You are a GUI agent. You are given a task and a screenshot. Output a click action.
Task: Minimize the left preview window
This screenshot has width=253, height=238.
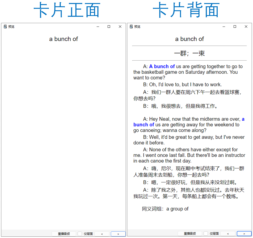click(98, 27)
